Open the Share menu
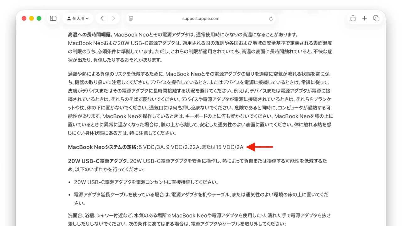402x226 pixels. pos(353,19)
